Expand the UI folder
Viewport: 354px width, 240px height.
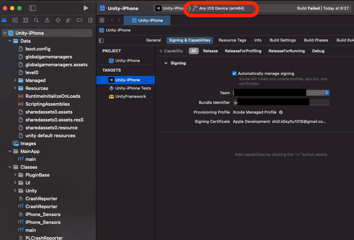click(x=15, y=183)
